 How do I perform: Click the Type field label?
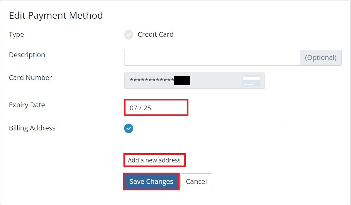click(16, 34)
